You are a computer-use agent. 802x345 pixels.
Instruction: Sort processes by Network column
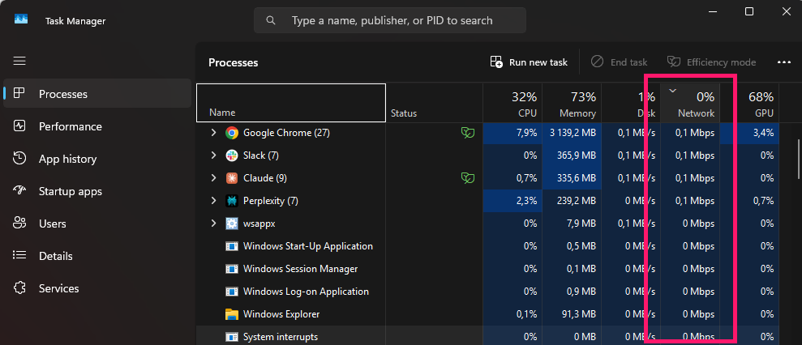coord(690,103)
